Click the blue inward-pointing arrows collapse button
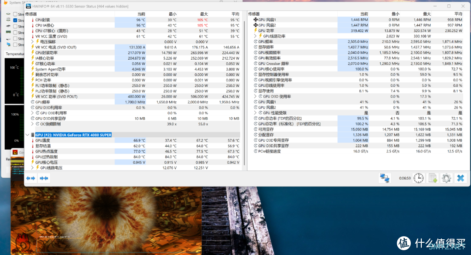The image size is (471, 255). pyautogui.click(x=44, y=178)
